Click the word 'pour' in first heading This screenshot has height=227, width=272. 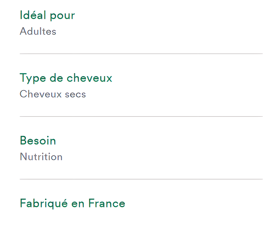pos(62,16)
